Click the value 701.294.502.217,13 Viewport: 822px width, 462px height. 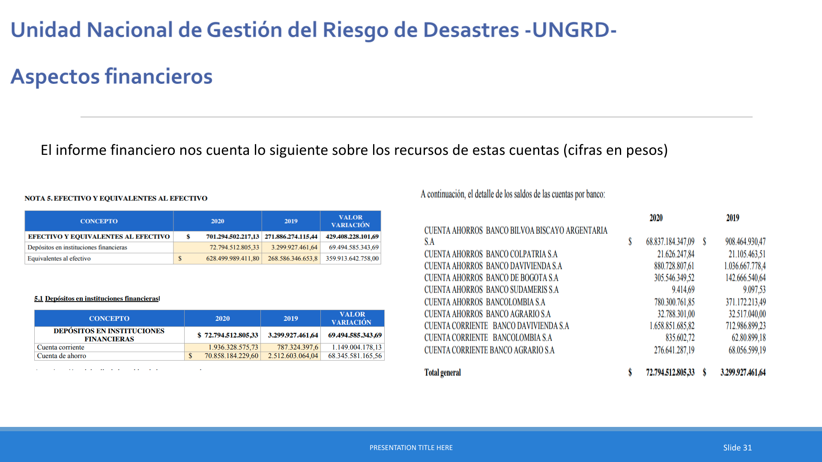(233, 237)
